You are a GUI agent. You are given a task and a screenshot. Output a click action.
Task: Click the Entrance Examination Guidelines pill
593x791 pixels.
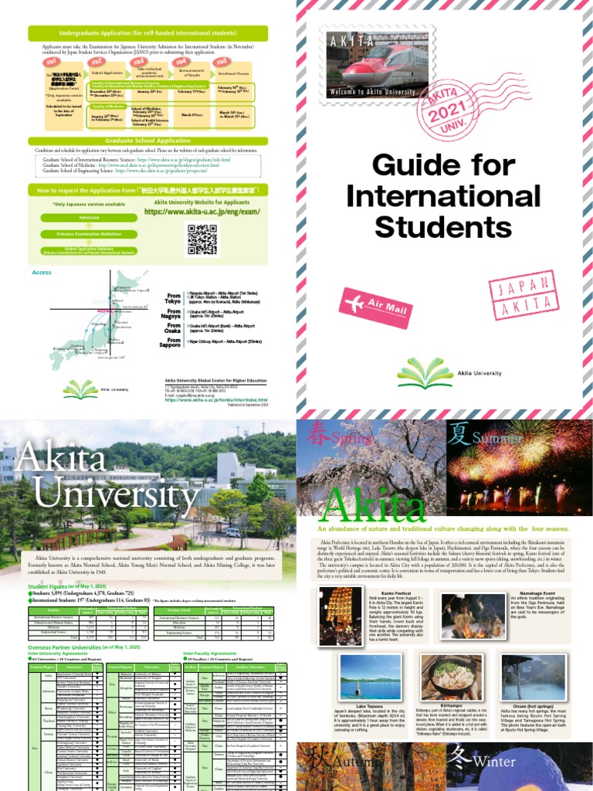pos(89,234)
